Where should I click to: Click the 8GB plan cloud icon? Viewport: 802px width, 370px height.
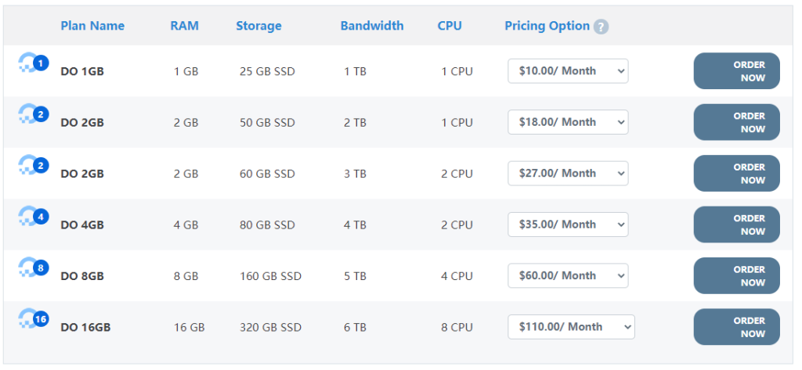point(33,268)
